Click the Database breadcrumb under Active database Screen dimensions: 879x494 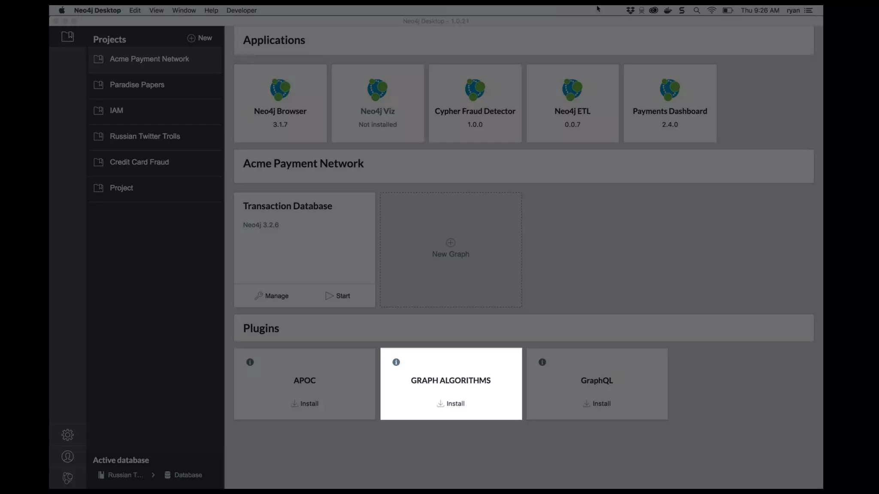coord(183,475)
